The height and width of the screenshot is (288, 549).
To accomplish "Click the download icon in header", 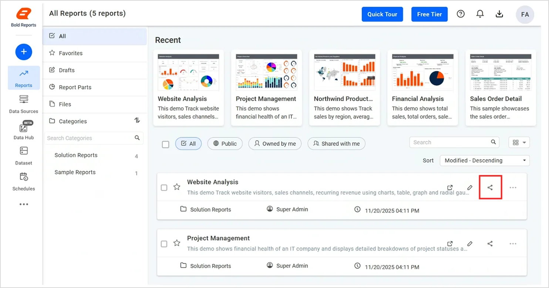I will click(x=499, y=14).
